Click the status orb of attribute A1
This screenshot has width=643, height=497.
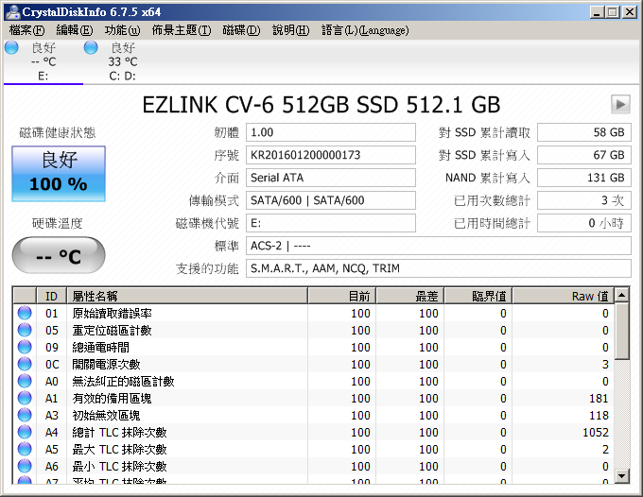tap(25, 398)
